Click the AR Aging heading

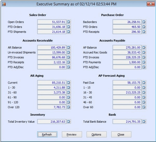click(x=37, y=76)
